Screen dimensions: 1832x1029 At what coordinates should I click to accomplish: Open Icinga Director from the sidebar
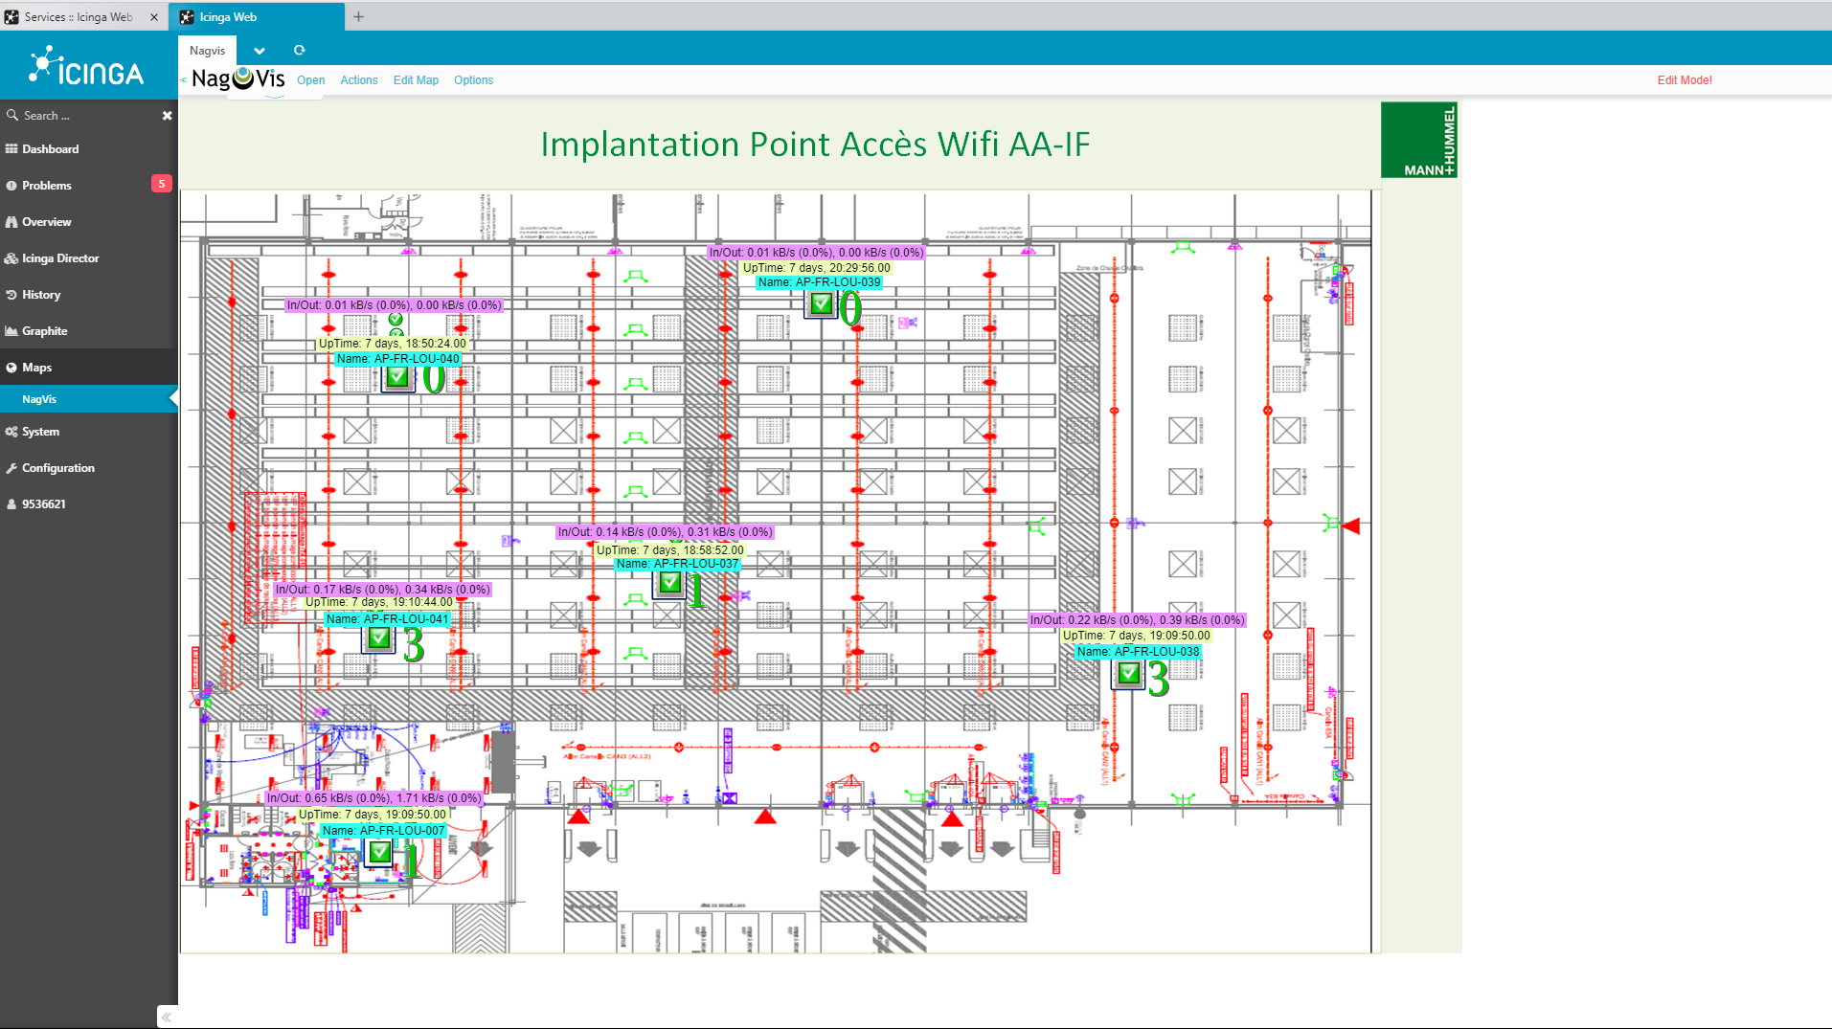pos(60,258)
